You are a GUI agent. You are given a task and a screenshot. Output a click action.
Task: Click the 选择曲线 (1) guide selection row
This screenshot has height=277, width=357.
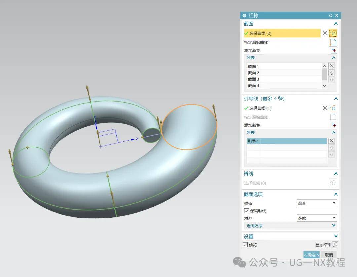pyautogui.click(x=282, y=108)
